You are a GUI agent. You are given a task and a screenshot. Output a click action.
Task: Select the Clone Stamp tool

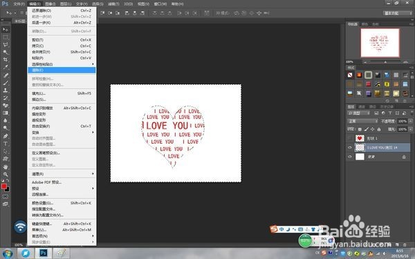point(6,90)
